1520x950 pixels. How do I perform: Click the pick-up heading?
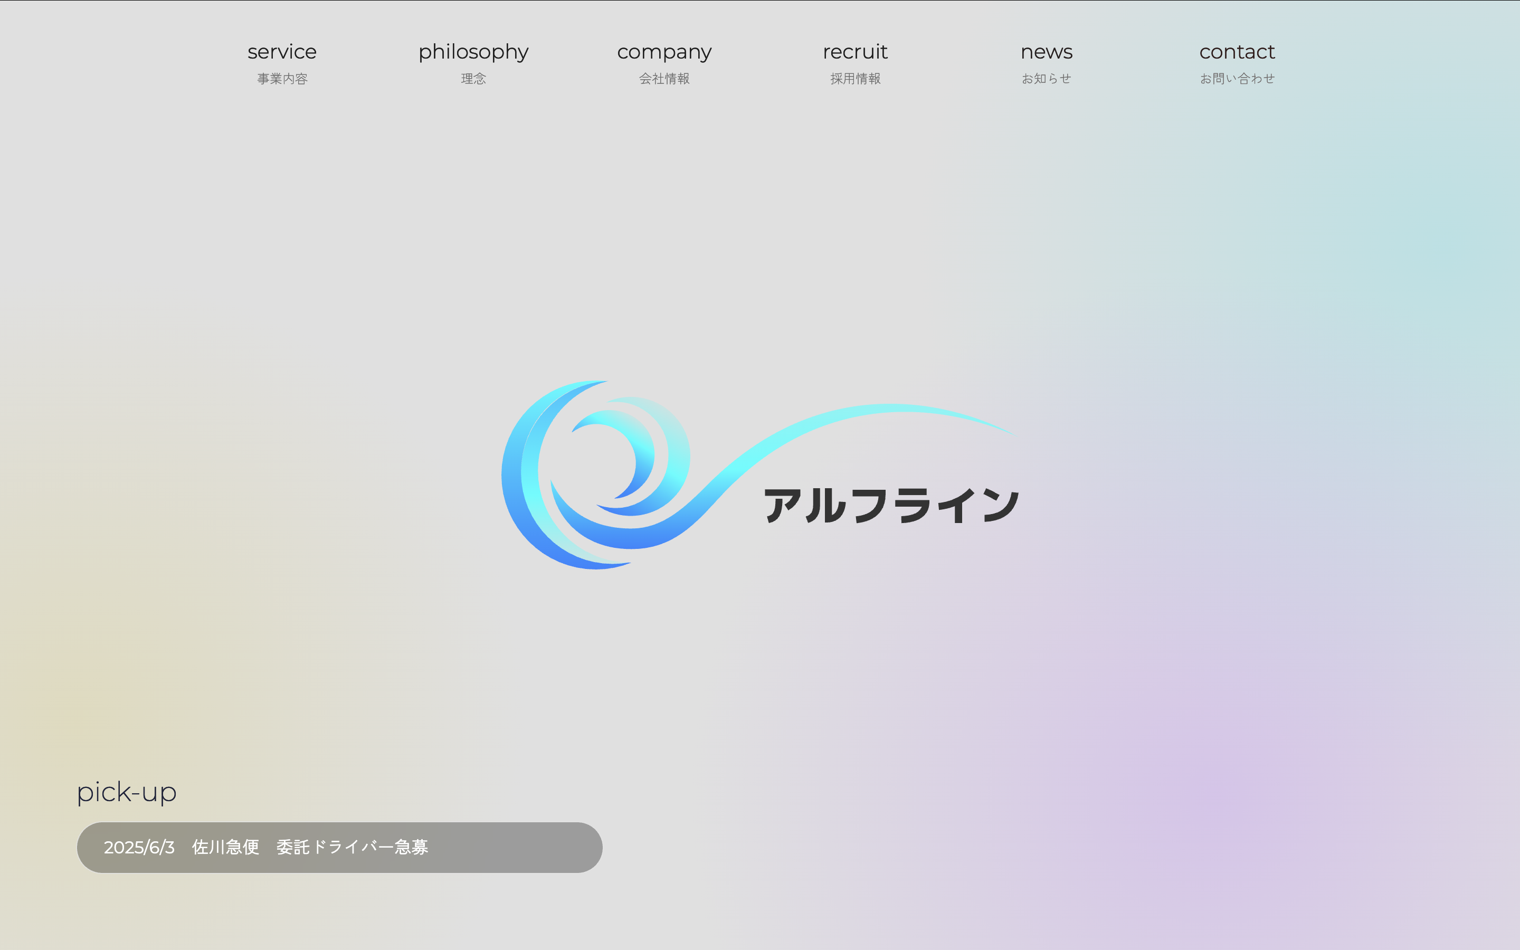126,792
